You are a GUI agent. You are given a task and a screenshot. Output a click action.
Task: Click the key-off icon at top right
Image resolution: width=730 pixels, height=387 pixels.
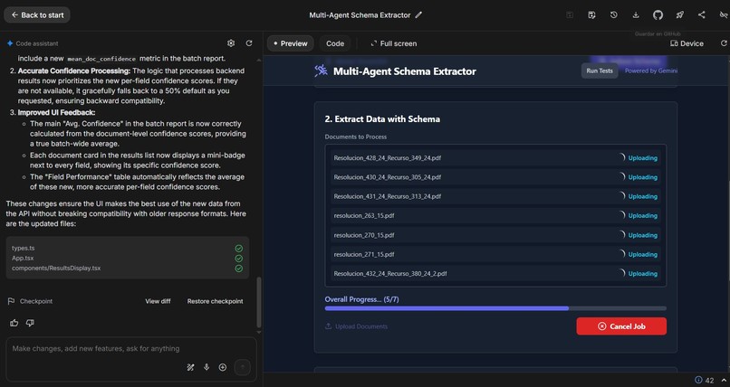point(724,14)
